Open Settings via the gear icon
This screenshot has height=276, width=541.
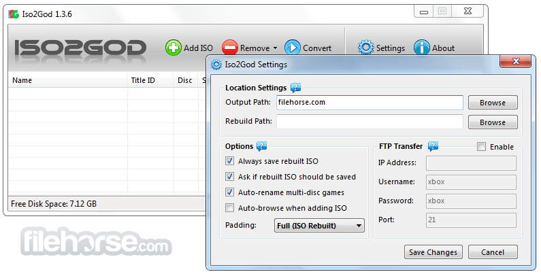(365, 48)
